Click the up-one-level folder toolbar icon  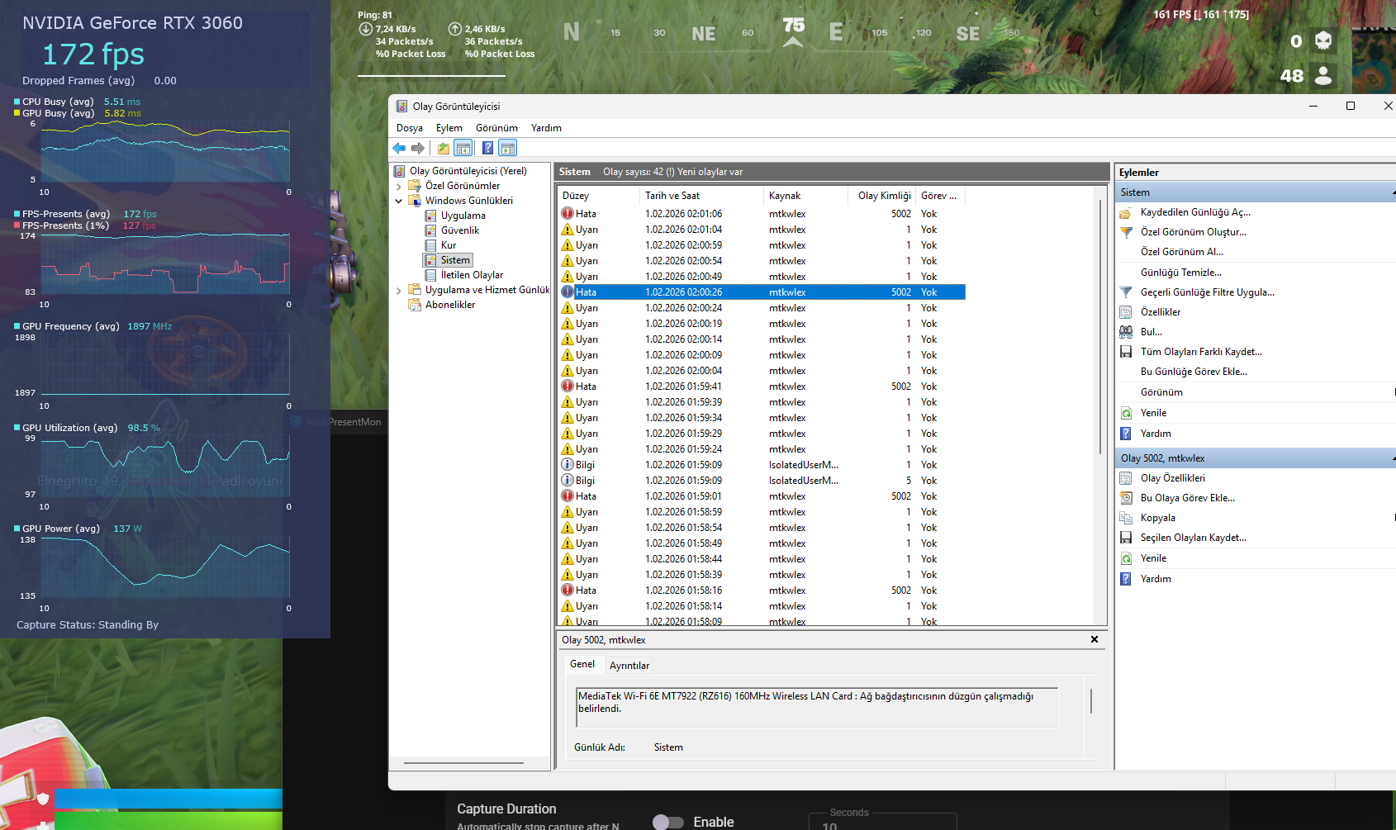(444, 148)
